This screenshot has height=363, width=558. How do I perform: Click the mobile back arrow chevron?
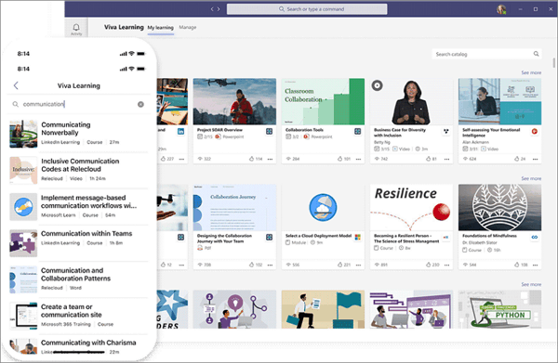pyautogui.click(x=16, y=85)
